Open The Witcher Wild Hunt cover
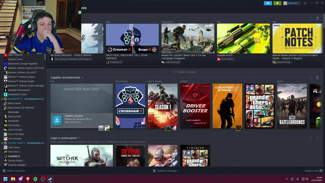 pos(82,156)
